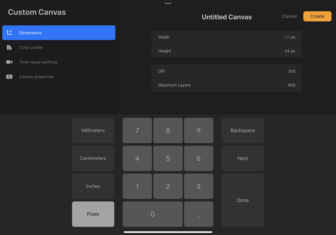Screen dimensions: 336x235
Task: Tap Done on the keypad
Action: 243,200
